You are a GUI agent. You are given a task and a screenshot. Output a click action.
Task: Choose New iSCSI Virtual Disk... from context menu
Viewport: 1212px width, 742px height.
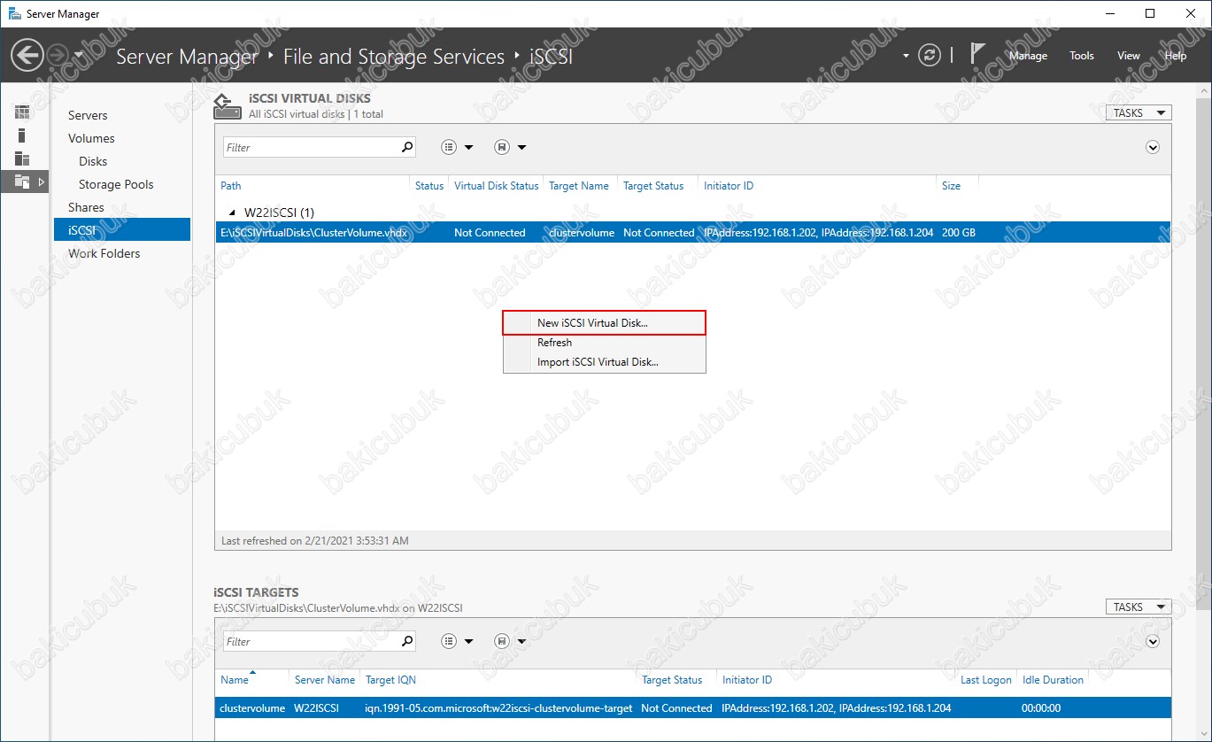605,322
